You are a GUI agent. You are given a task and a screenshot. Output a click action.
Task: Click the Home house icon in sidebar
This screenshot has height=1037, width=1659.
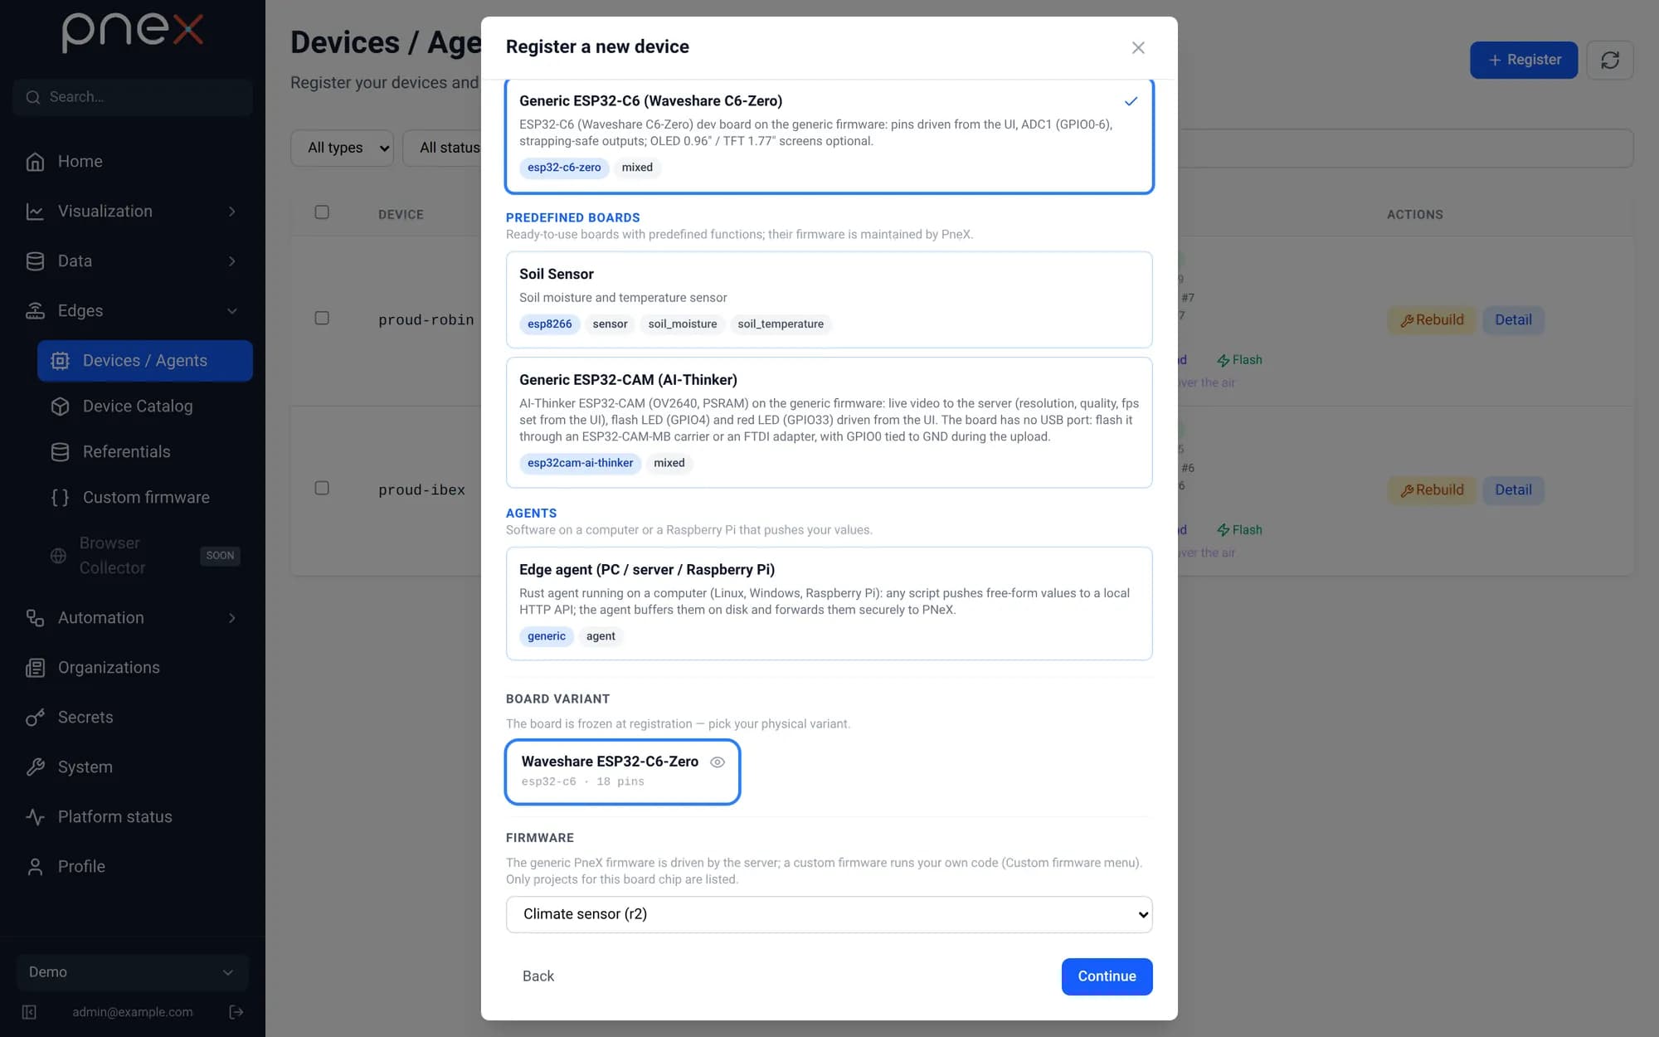point(35,162)
